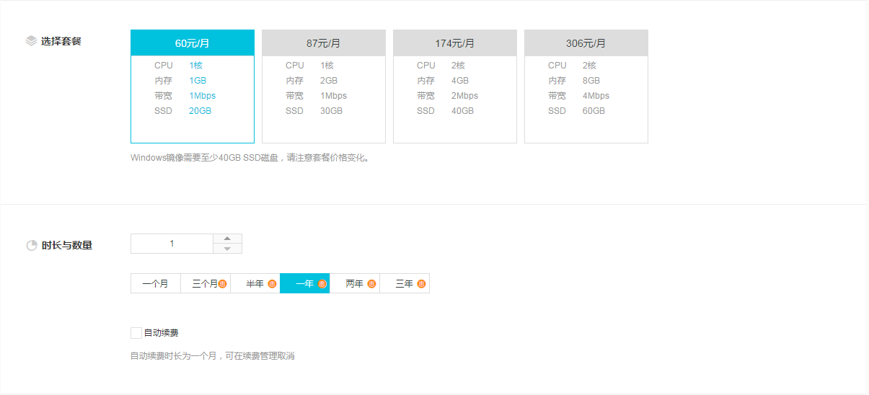Image resolution: width=869 pixels, height=395 pixels.
Task: Click the 60GB SSD value
Action: [594, 111]
